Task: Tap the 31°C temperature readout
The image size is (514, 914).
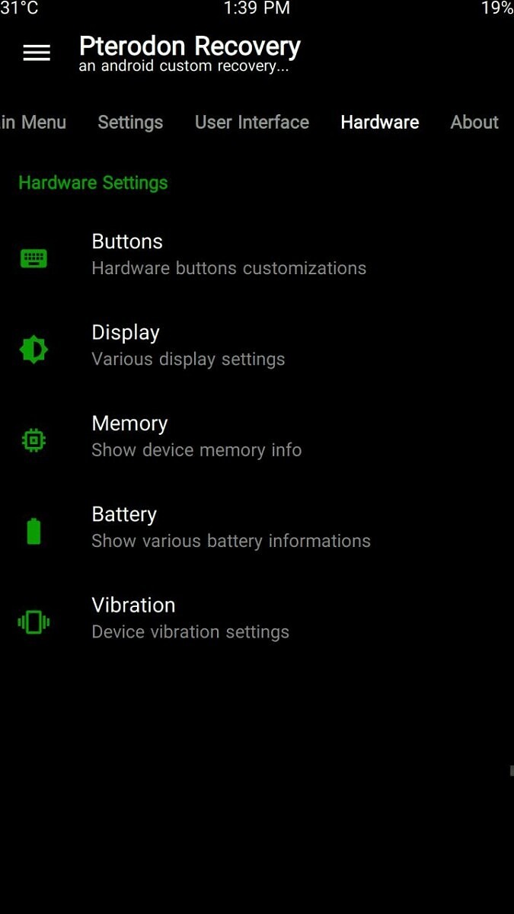Action: click(x=19, y=8)
